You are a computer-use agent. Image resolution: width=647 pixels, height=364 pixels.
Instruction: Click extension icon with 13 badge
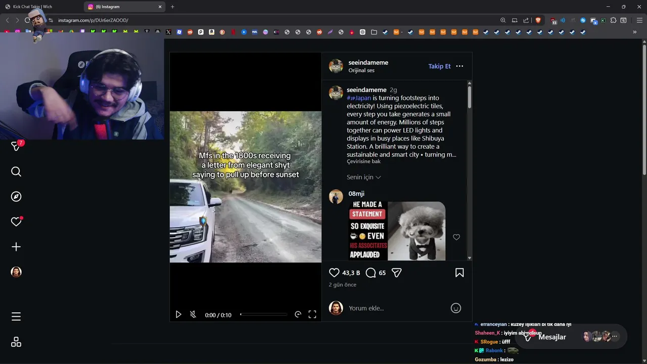click(x=554, y=20)
